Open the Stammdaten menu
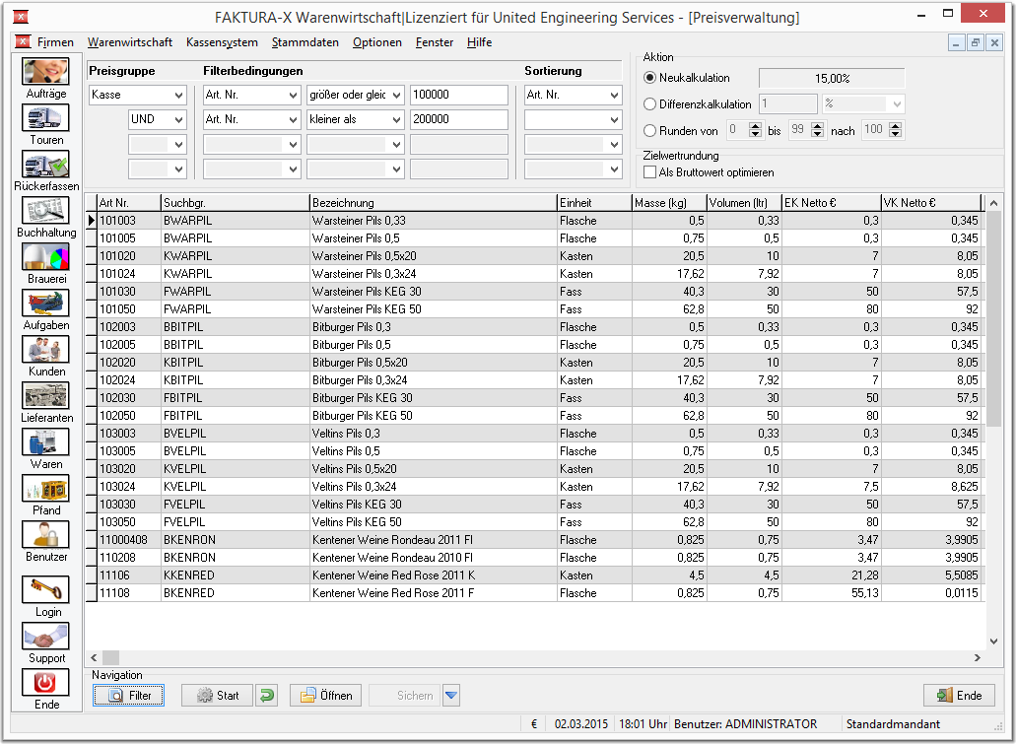Image resolution: width=1016 pixels, height=744 pixels. click(305, 42)
